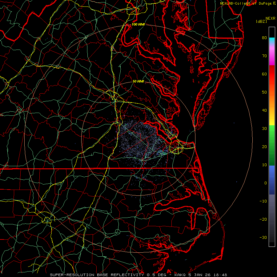The height and width of the screenshot is (277, 277).
Task: Select the 50 NMI range ring label
Action: [138, 82]
